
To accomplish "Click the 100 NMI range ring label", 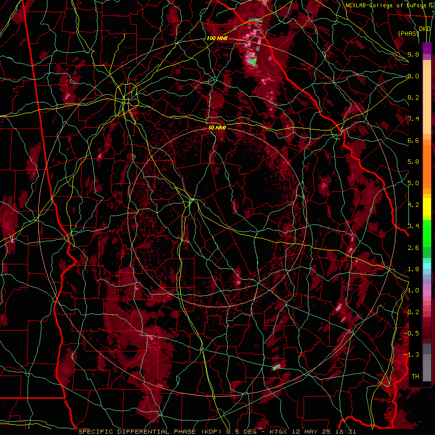I will (x=217, y=38).
